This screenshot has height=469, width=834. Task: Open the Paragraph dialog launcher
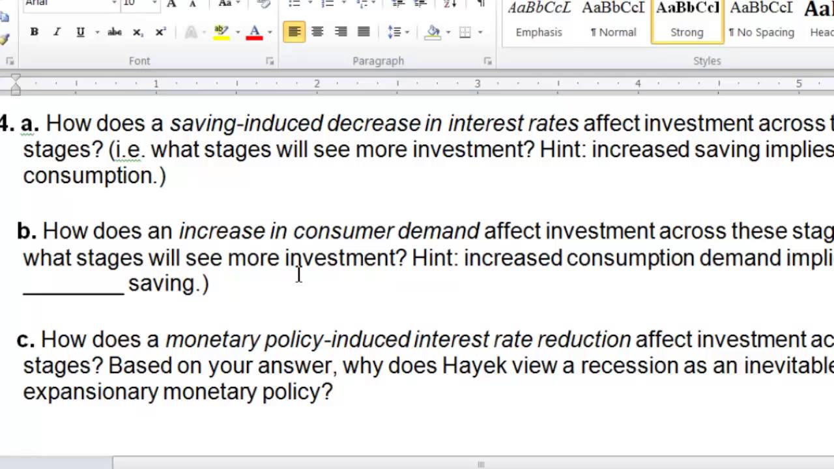point(487,61)
